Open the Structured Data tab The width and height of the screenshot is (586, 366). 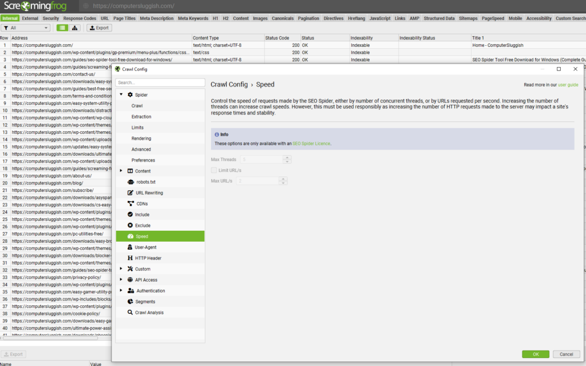pos(439,18)
